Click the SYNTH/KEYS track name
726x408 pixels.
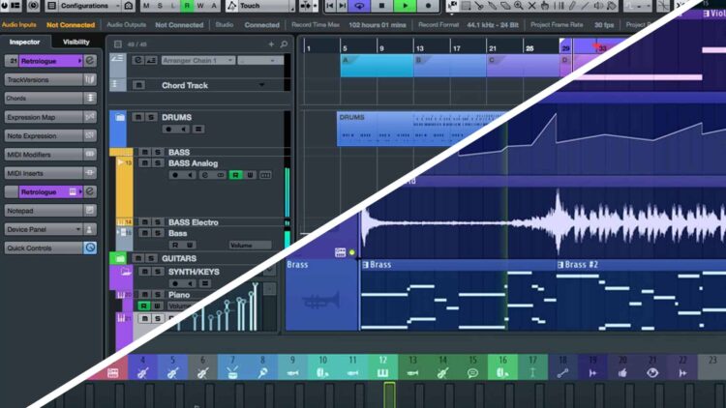click(x=194, y=272)
